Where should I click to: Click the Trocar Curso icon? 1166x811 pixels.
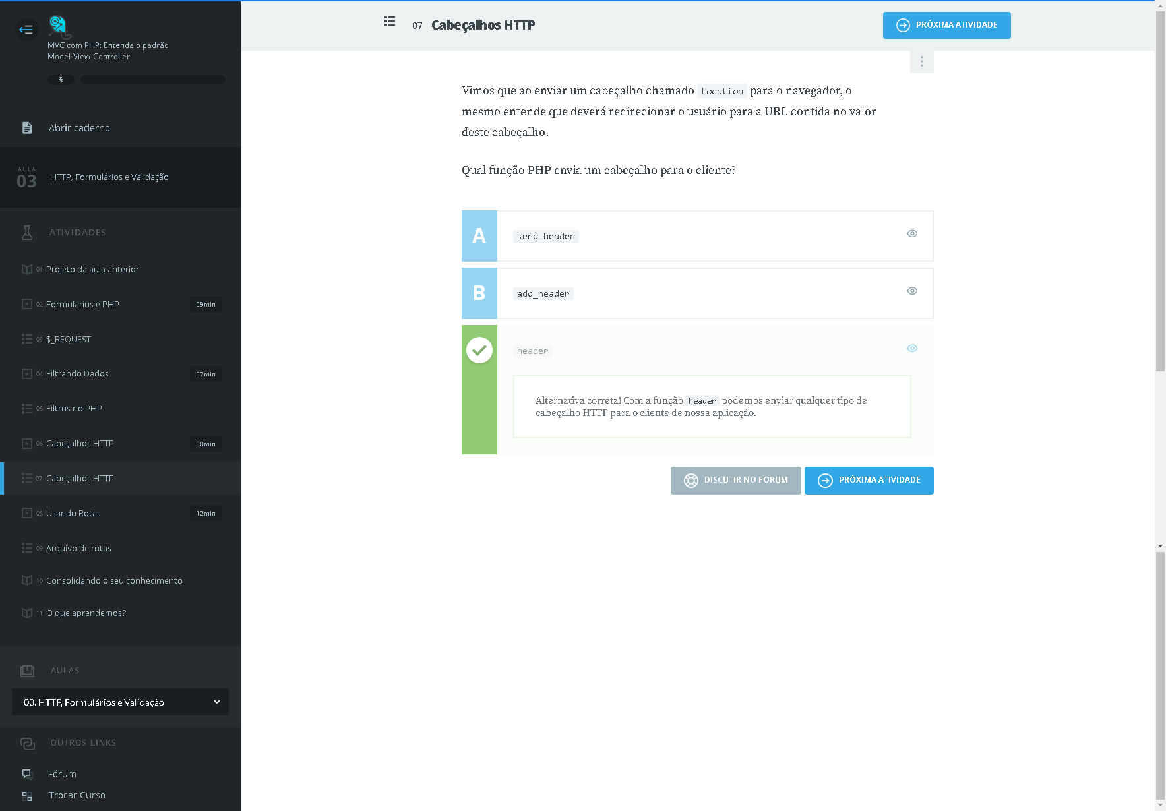click(27, 796)
